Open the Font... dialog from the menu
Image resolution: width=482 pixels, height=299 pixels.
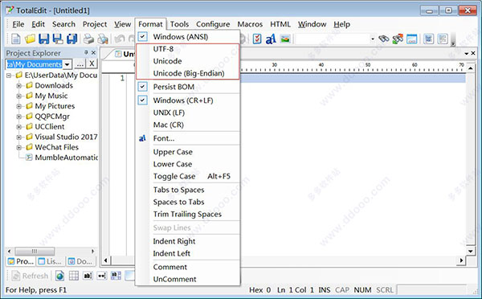(187, 138)
